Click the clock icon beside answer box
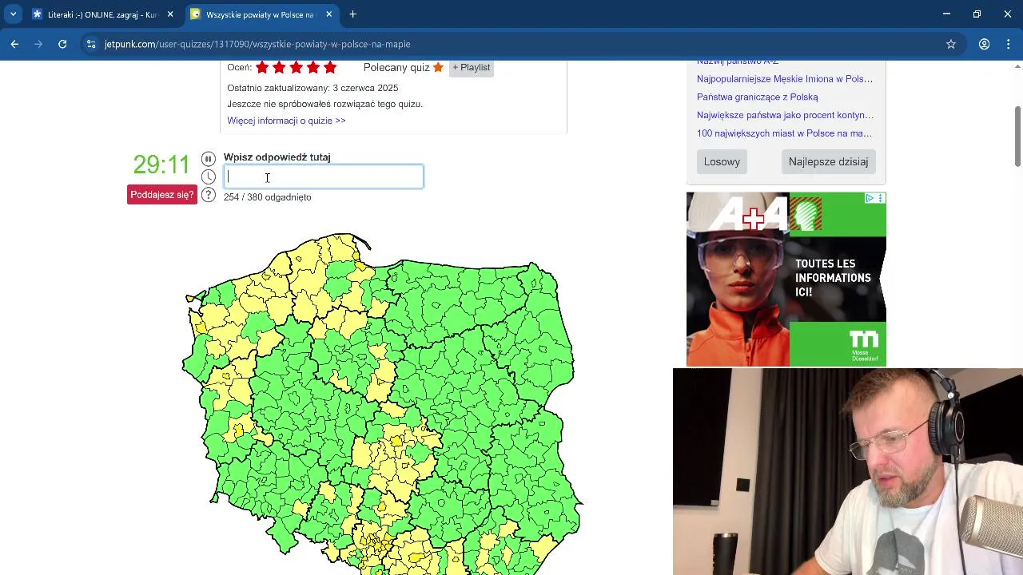1023x575 pixels. coord(209,176)
